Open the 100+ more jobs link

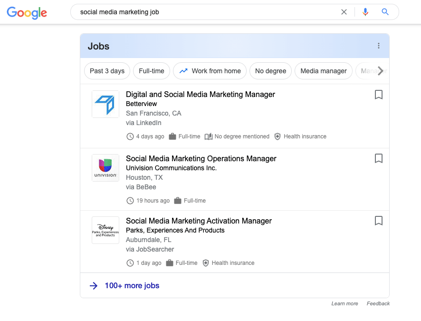(x=132, y=285)
